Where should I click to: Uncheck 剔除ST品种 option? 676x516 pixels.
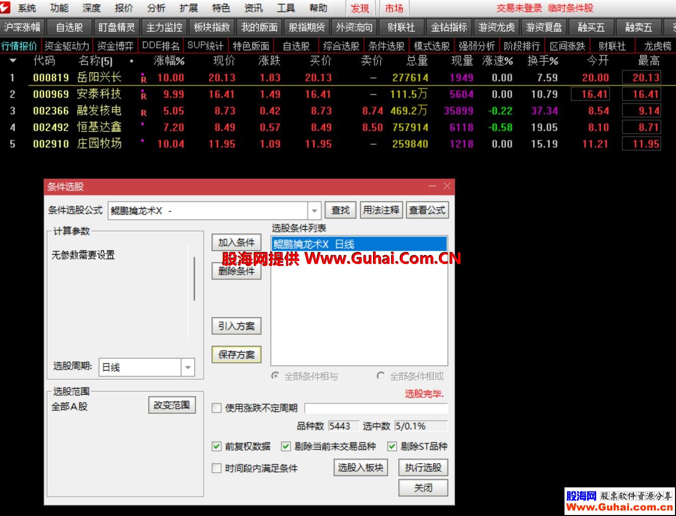coord(392,446)
